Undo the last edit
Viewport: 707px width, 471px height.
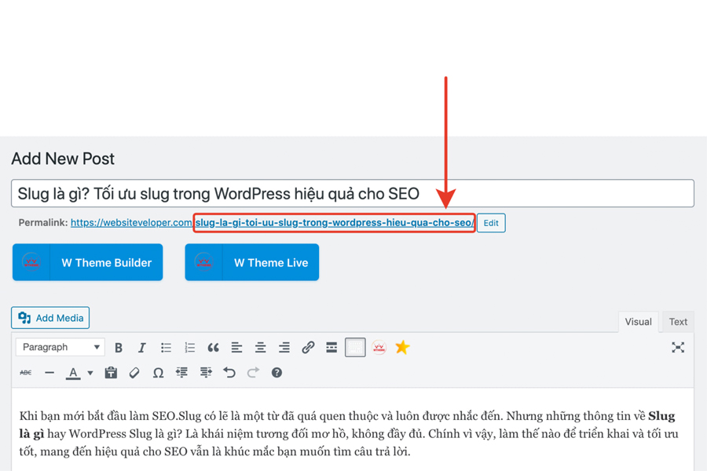[x=229, y=373]
